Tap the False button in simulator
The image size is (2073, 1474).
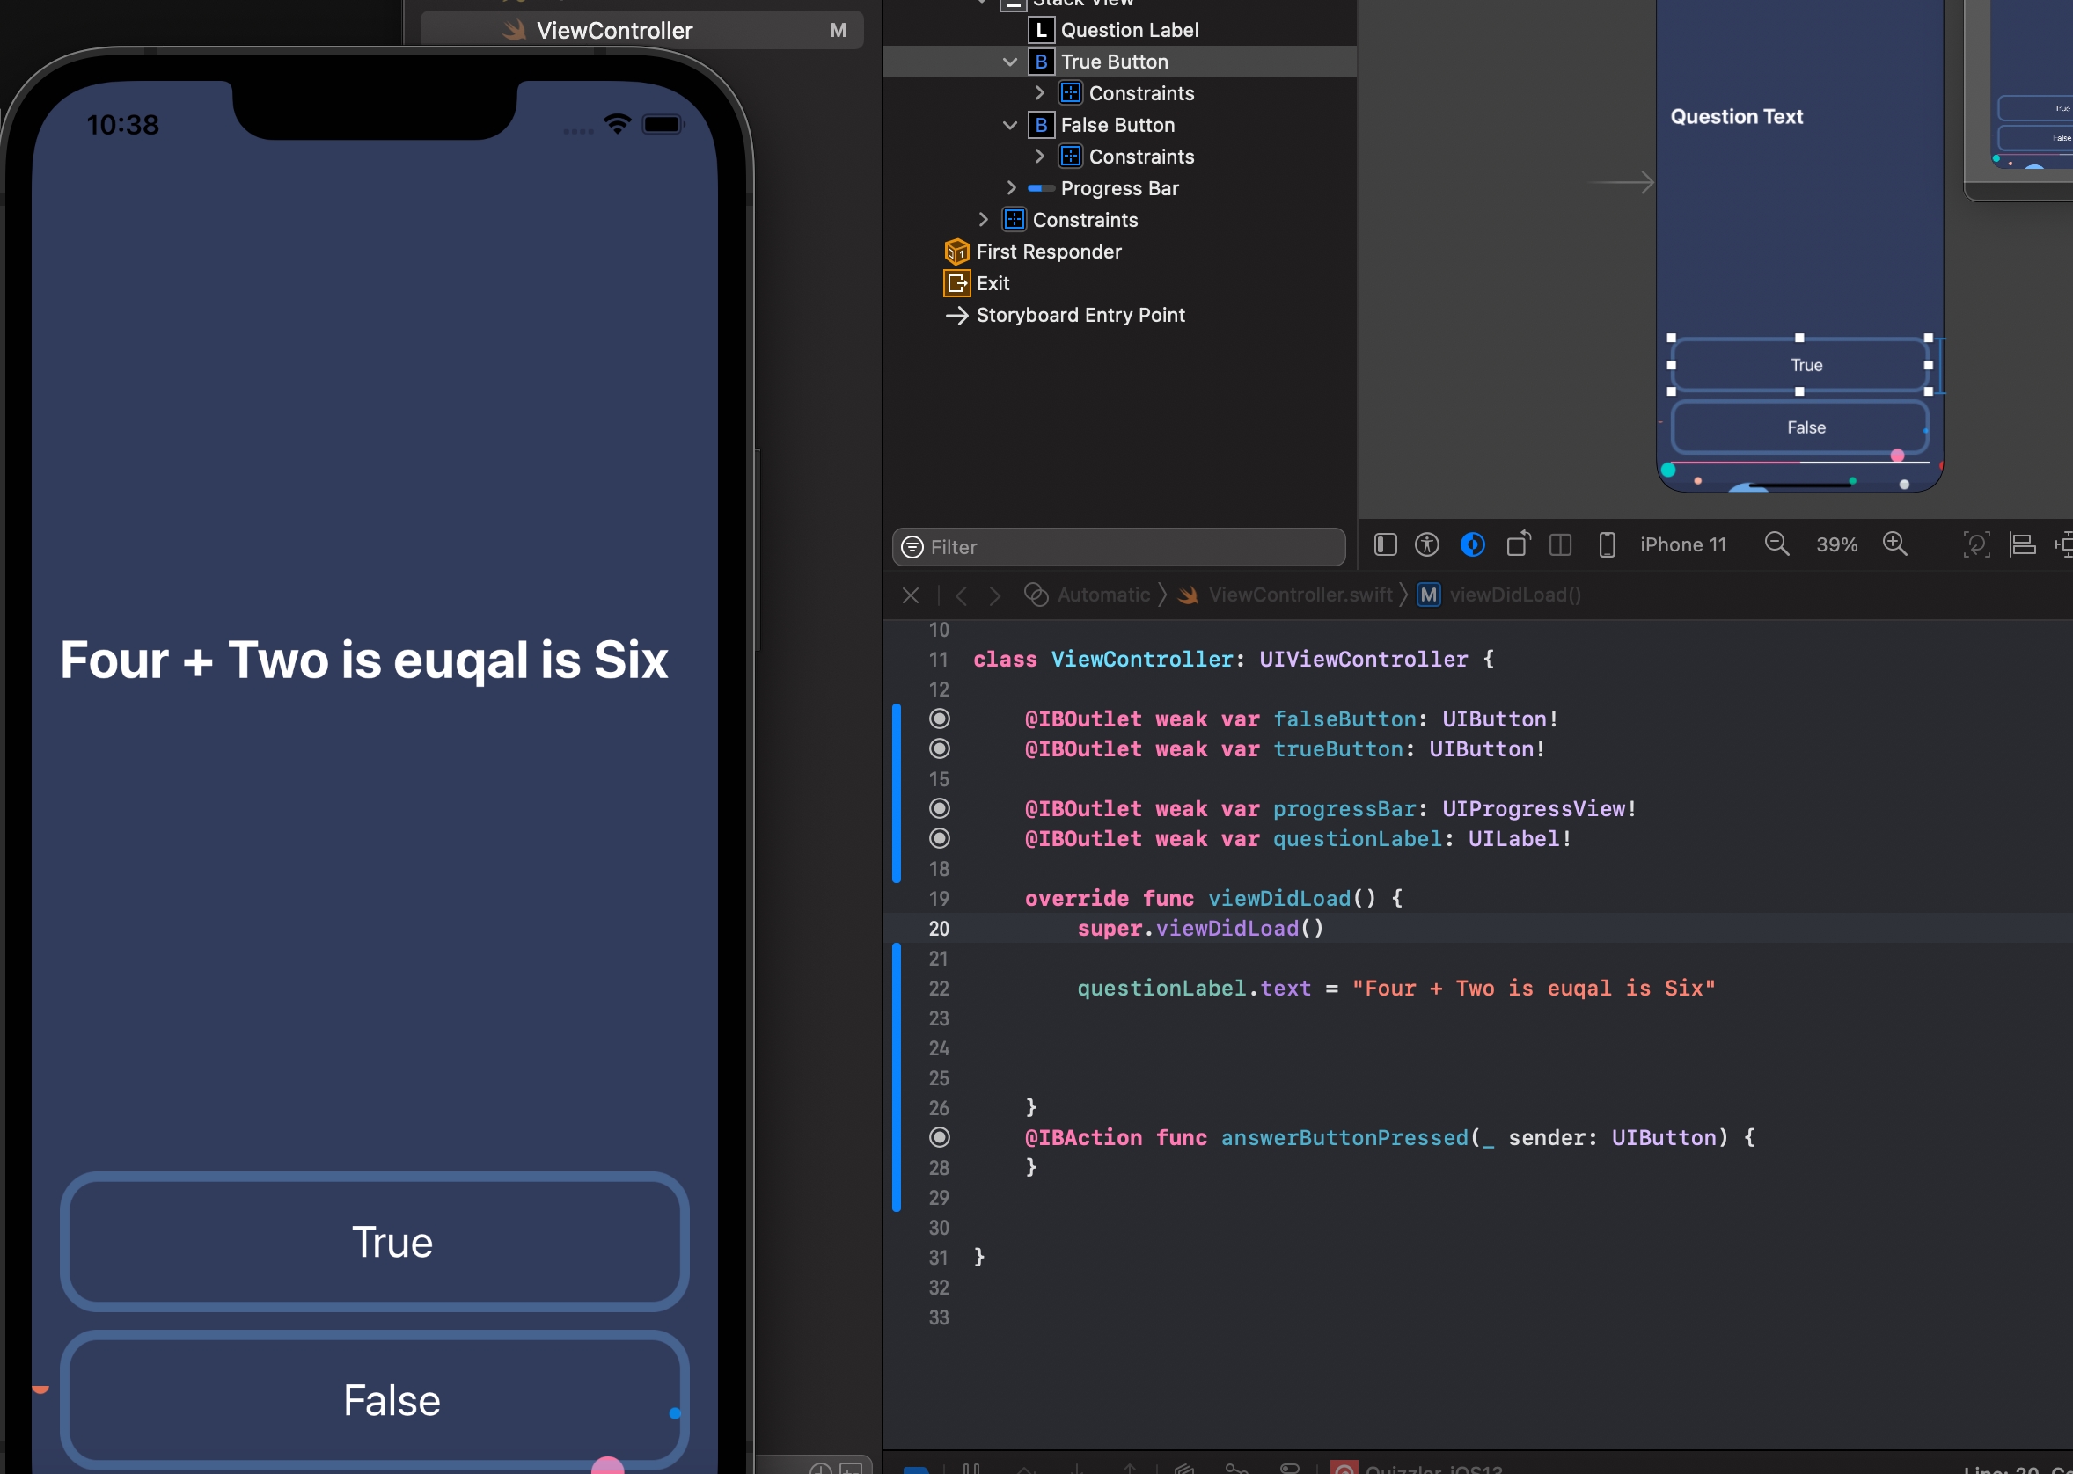coord(374,1399)
